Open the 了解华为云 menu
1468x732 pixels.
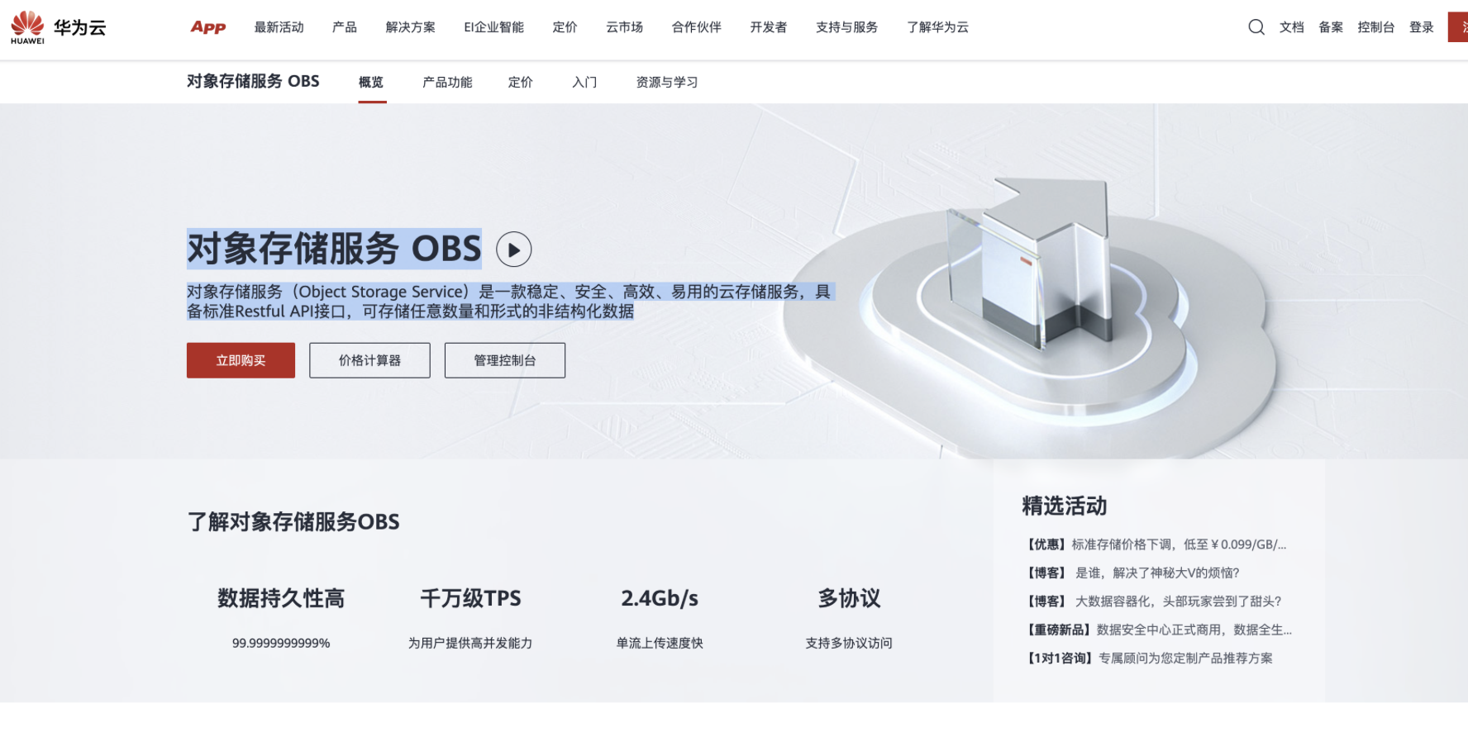(x=938, y=27)
